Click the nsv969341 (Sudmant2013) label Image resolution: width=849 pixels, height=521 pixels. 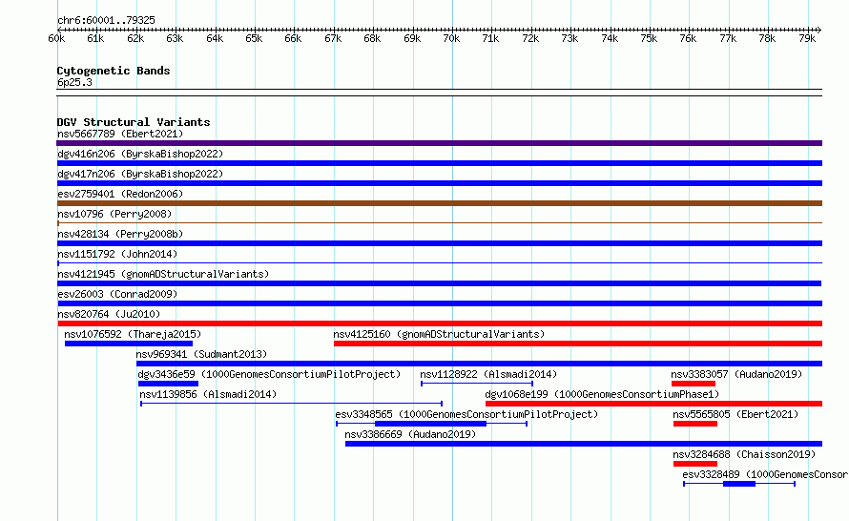(201, 354)
